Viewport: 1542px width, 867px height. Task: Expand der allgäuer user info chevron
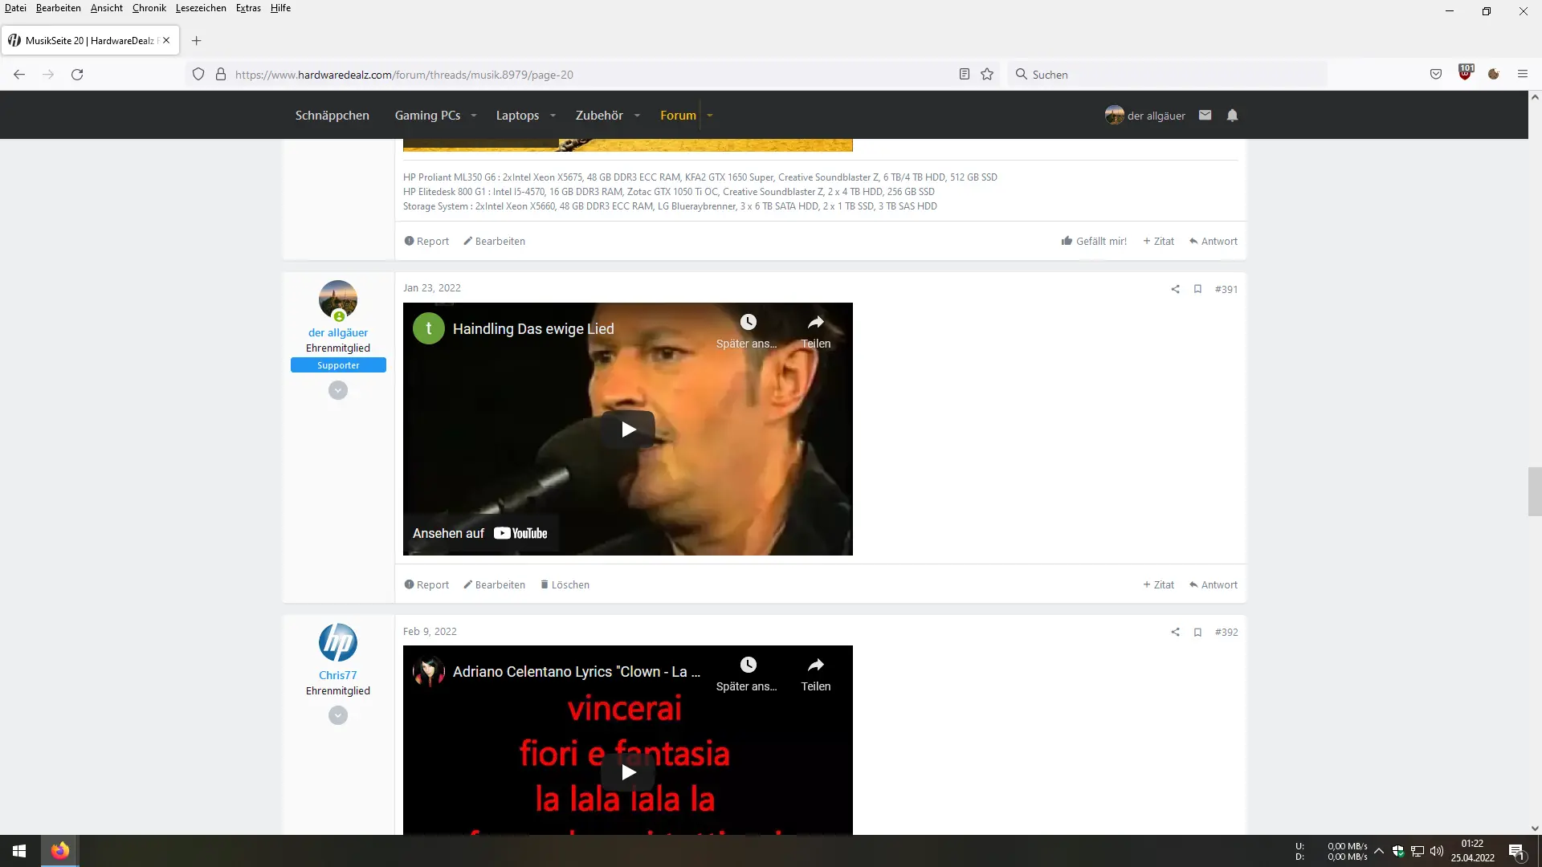point(338,390)
